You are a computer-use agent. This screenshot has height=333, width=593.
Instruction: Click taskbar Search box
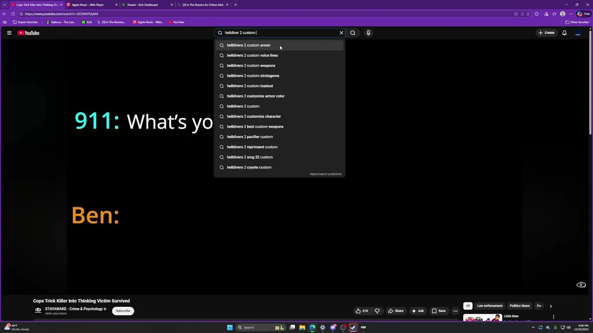(x=261, y=327)
